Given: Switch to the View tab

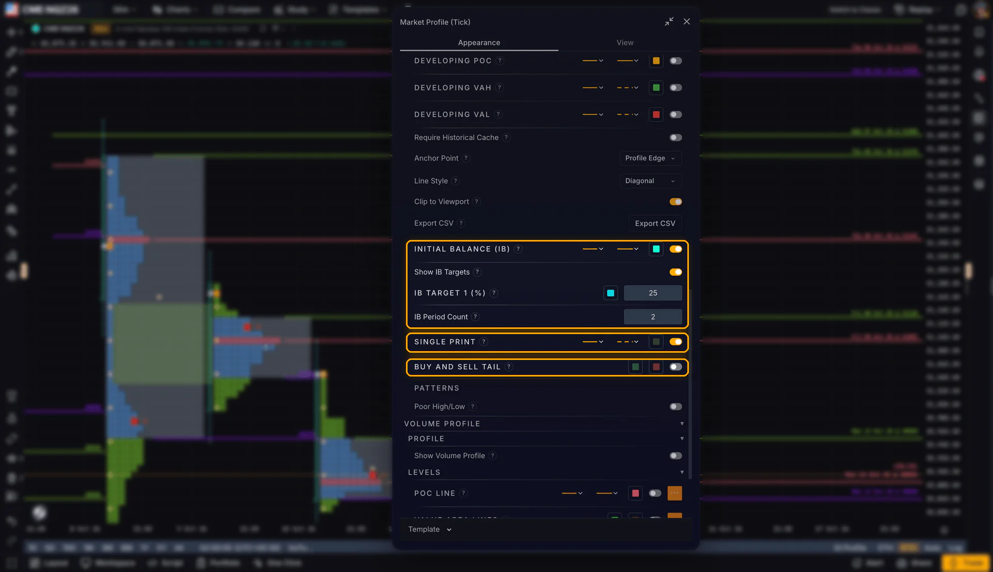Looking at the screenshot, I should 625,42.
